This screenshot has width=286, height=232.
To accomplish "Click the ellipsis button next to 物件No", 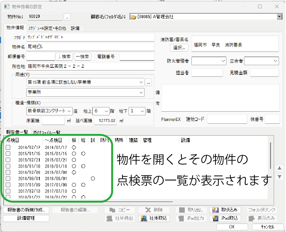I will (67, 17).
